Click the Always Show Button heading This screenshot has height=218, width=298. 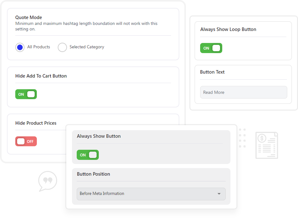pyautogui.click(x=99, y=136)
